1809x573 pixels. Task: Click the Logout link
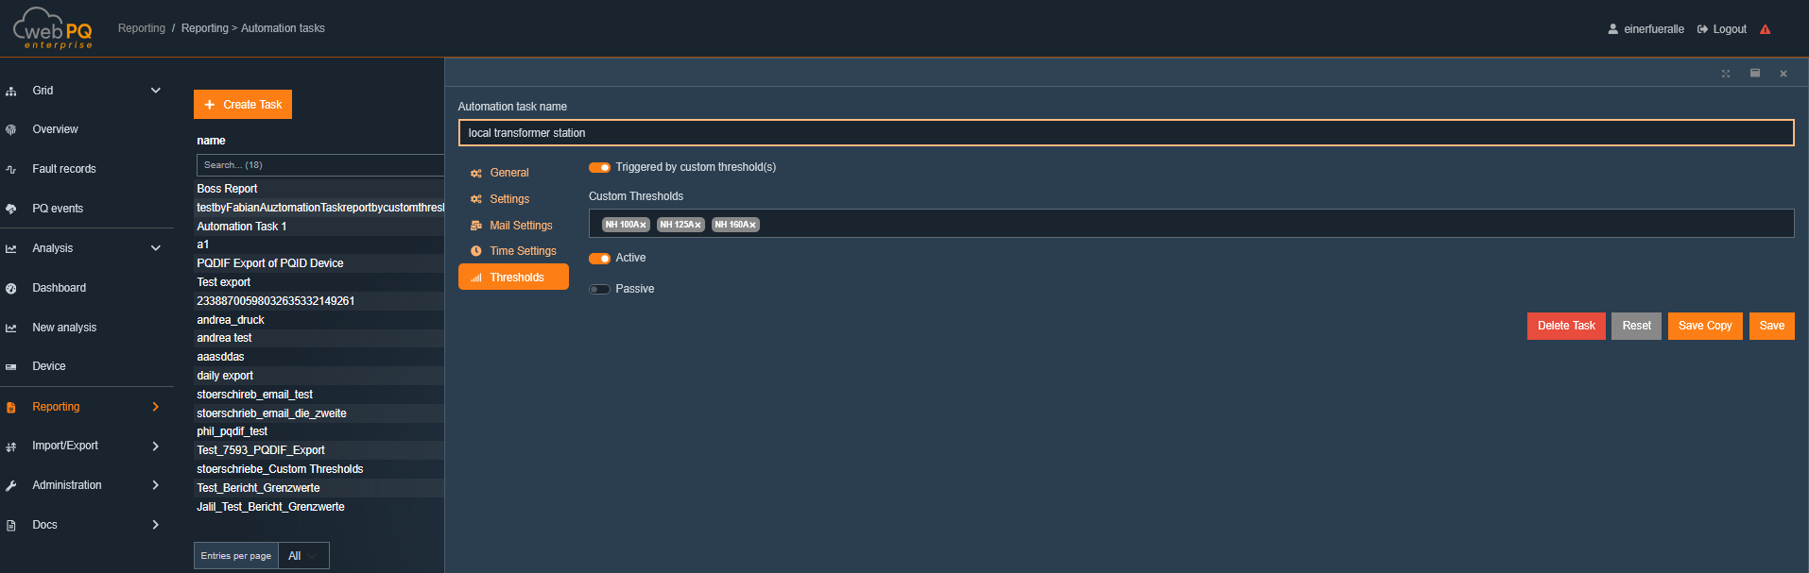click(x=1722, y=29)
